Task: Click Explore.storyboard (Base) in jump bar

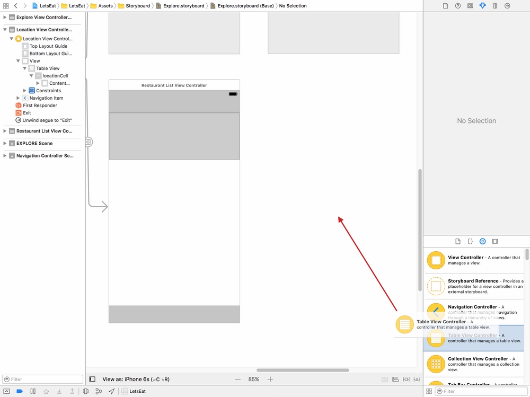Action: (242, 6)
